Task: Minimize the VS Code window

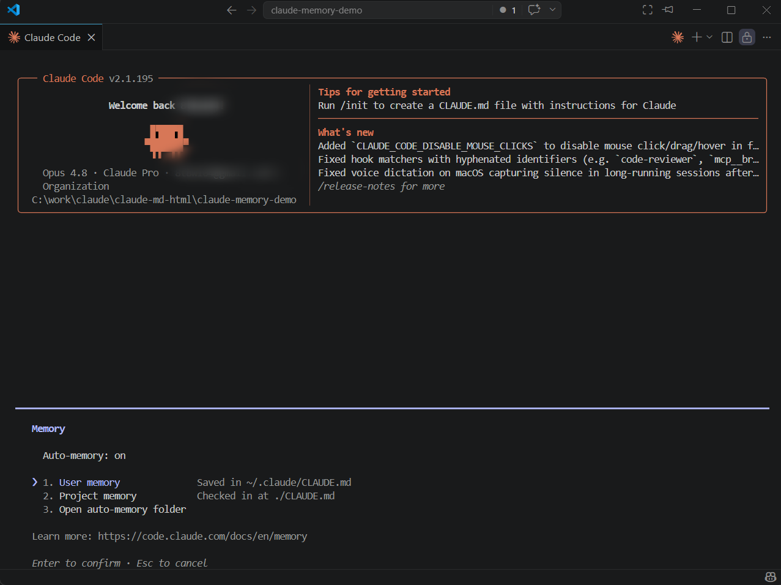Action: 697,10
